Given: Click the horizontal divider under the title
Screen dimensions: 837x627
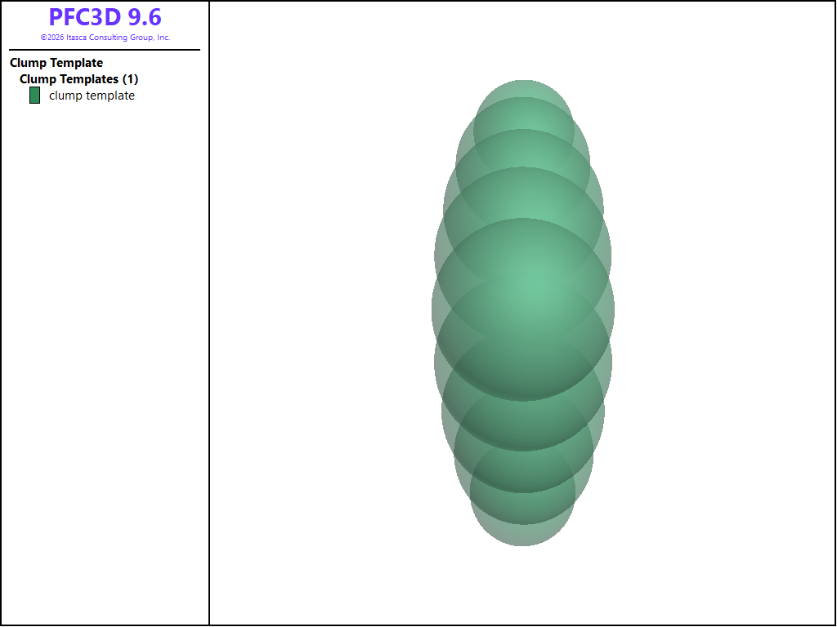Looking at the screenshot, I should point(105,50).
